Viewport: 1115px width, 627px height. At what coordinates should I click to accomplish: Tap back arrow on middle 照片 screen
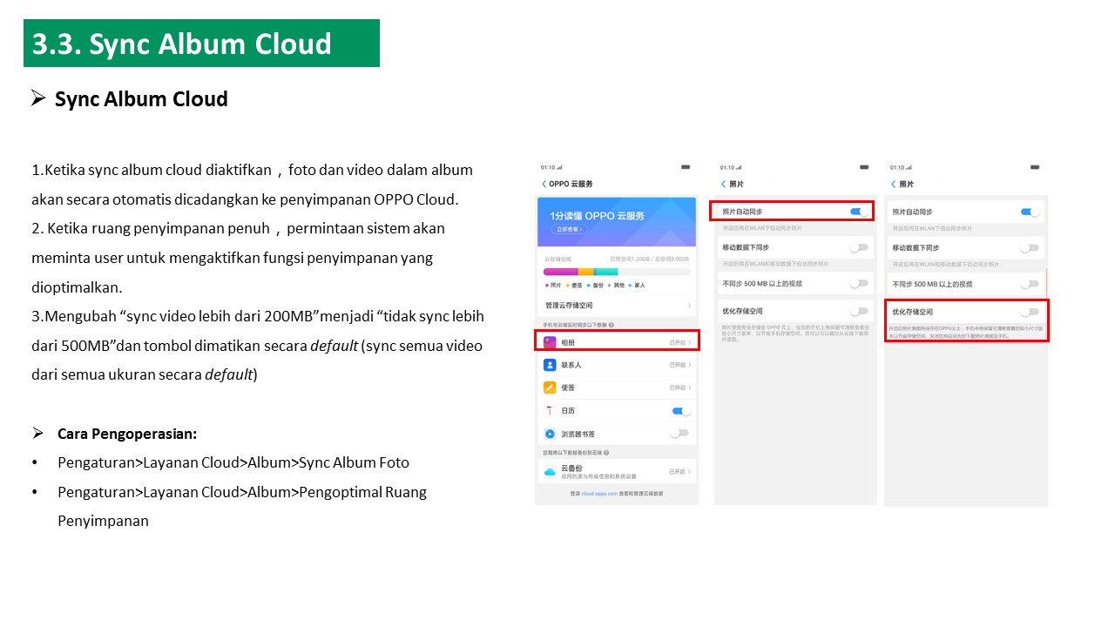[723, 184]
